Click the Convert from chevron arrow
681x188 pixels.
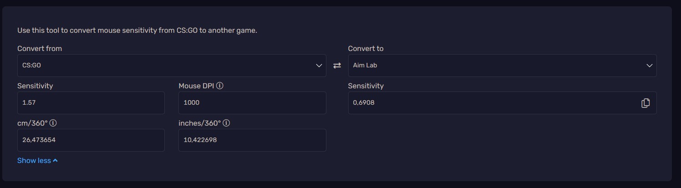click(x=319, y=66)
